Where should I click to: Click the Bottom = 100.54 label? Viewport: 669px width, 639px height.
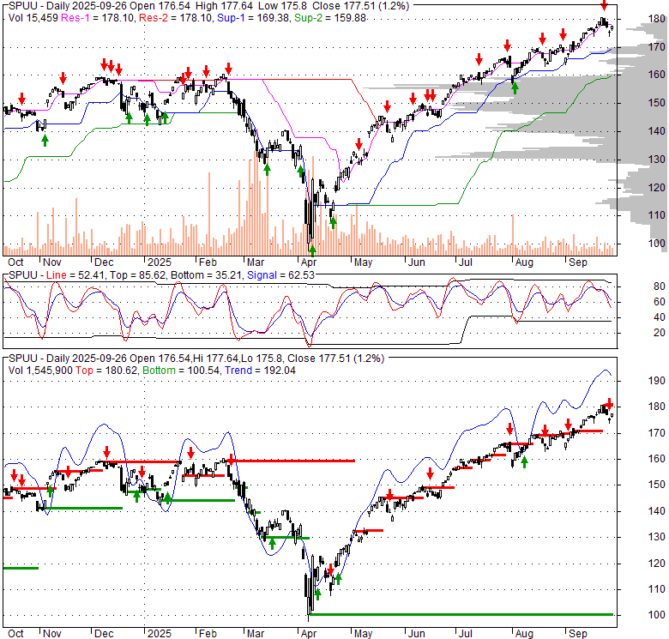pyautogui.click(x=181, y=371)
